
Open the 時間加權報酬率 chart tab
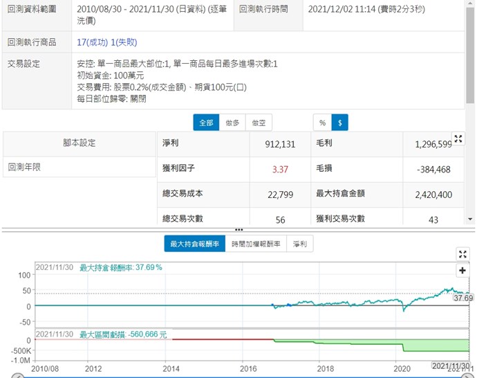coord(255,244)
